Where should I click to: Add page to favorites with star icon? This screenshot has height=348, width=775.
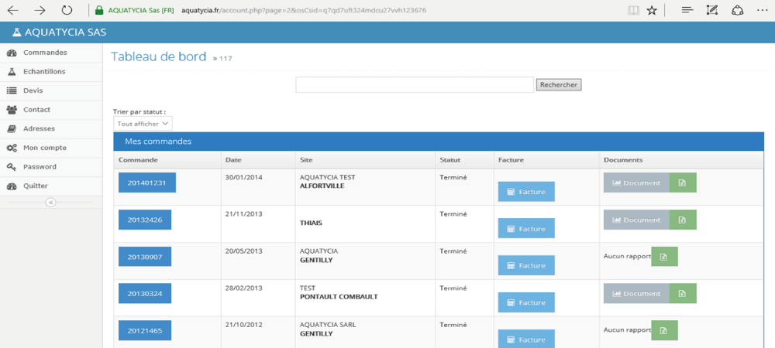pyautogui.click(x=652, y=10)
